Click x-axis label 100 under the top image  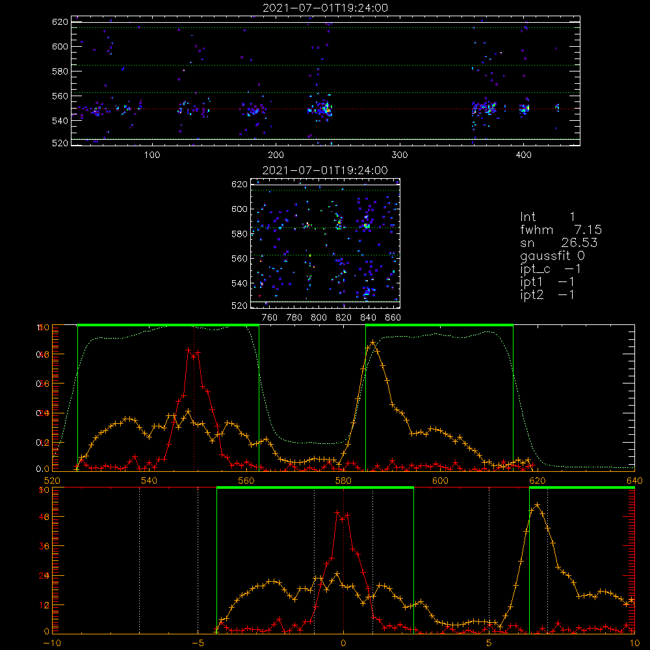pos(152,155)
